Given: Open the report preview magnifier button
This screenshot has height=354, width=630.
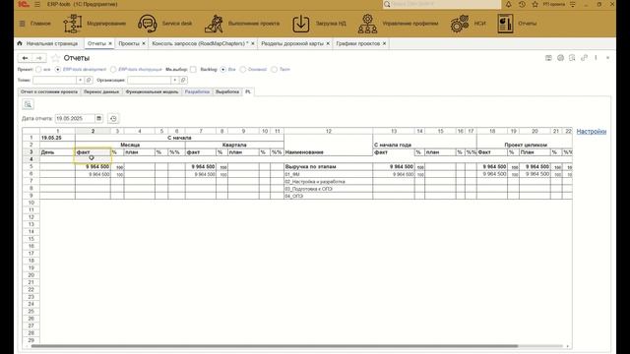Looking at the screenshot, I should tap(28, 104).
